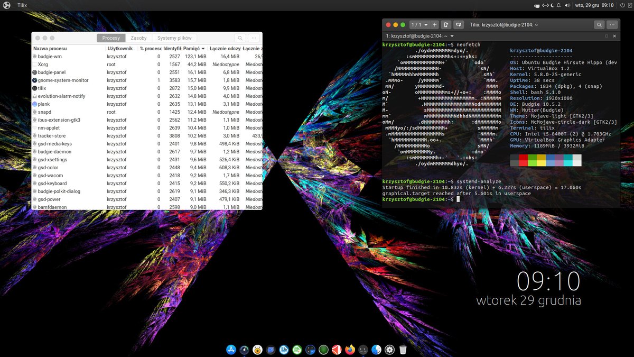Select the budgie-daemon process row
The height and width of the screenshot is (357, 634).
tap(147, 152)
